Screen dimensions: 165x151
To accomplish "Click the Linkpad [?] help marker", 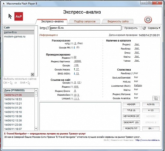I will pyautogui.click(x=72, y=99).
